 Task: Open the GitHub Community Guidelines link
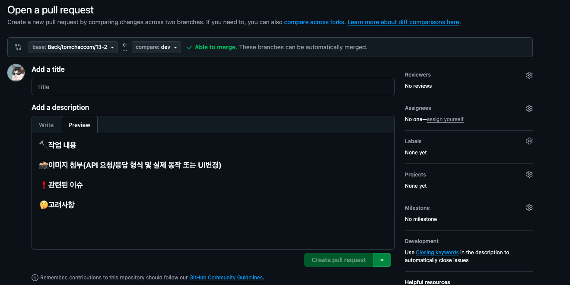point(226,278)
